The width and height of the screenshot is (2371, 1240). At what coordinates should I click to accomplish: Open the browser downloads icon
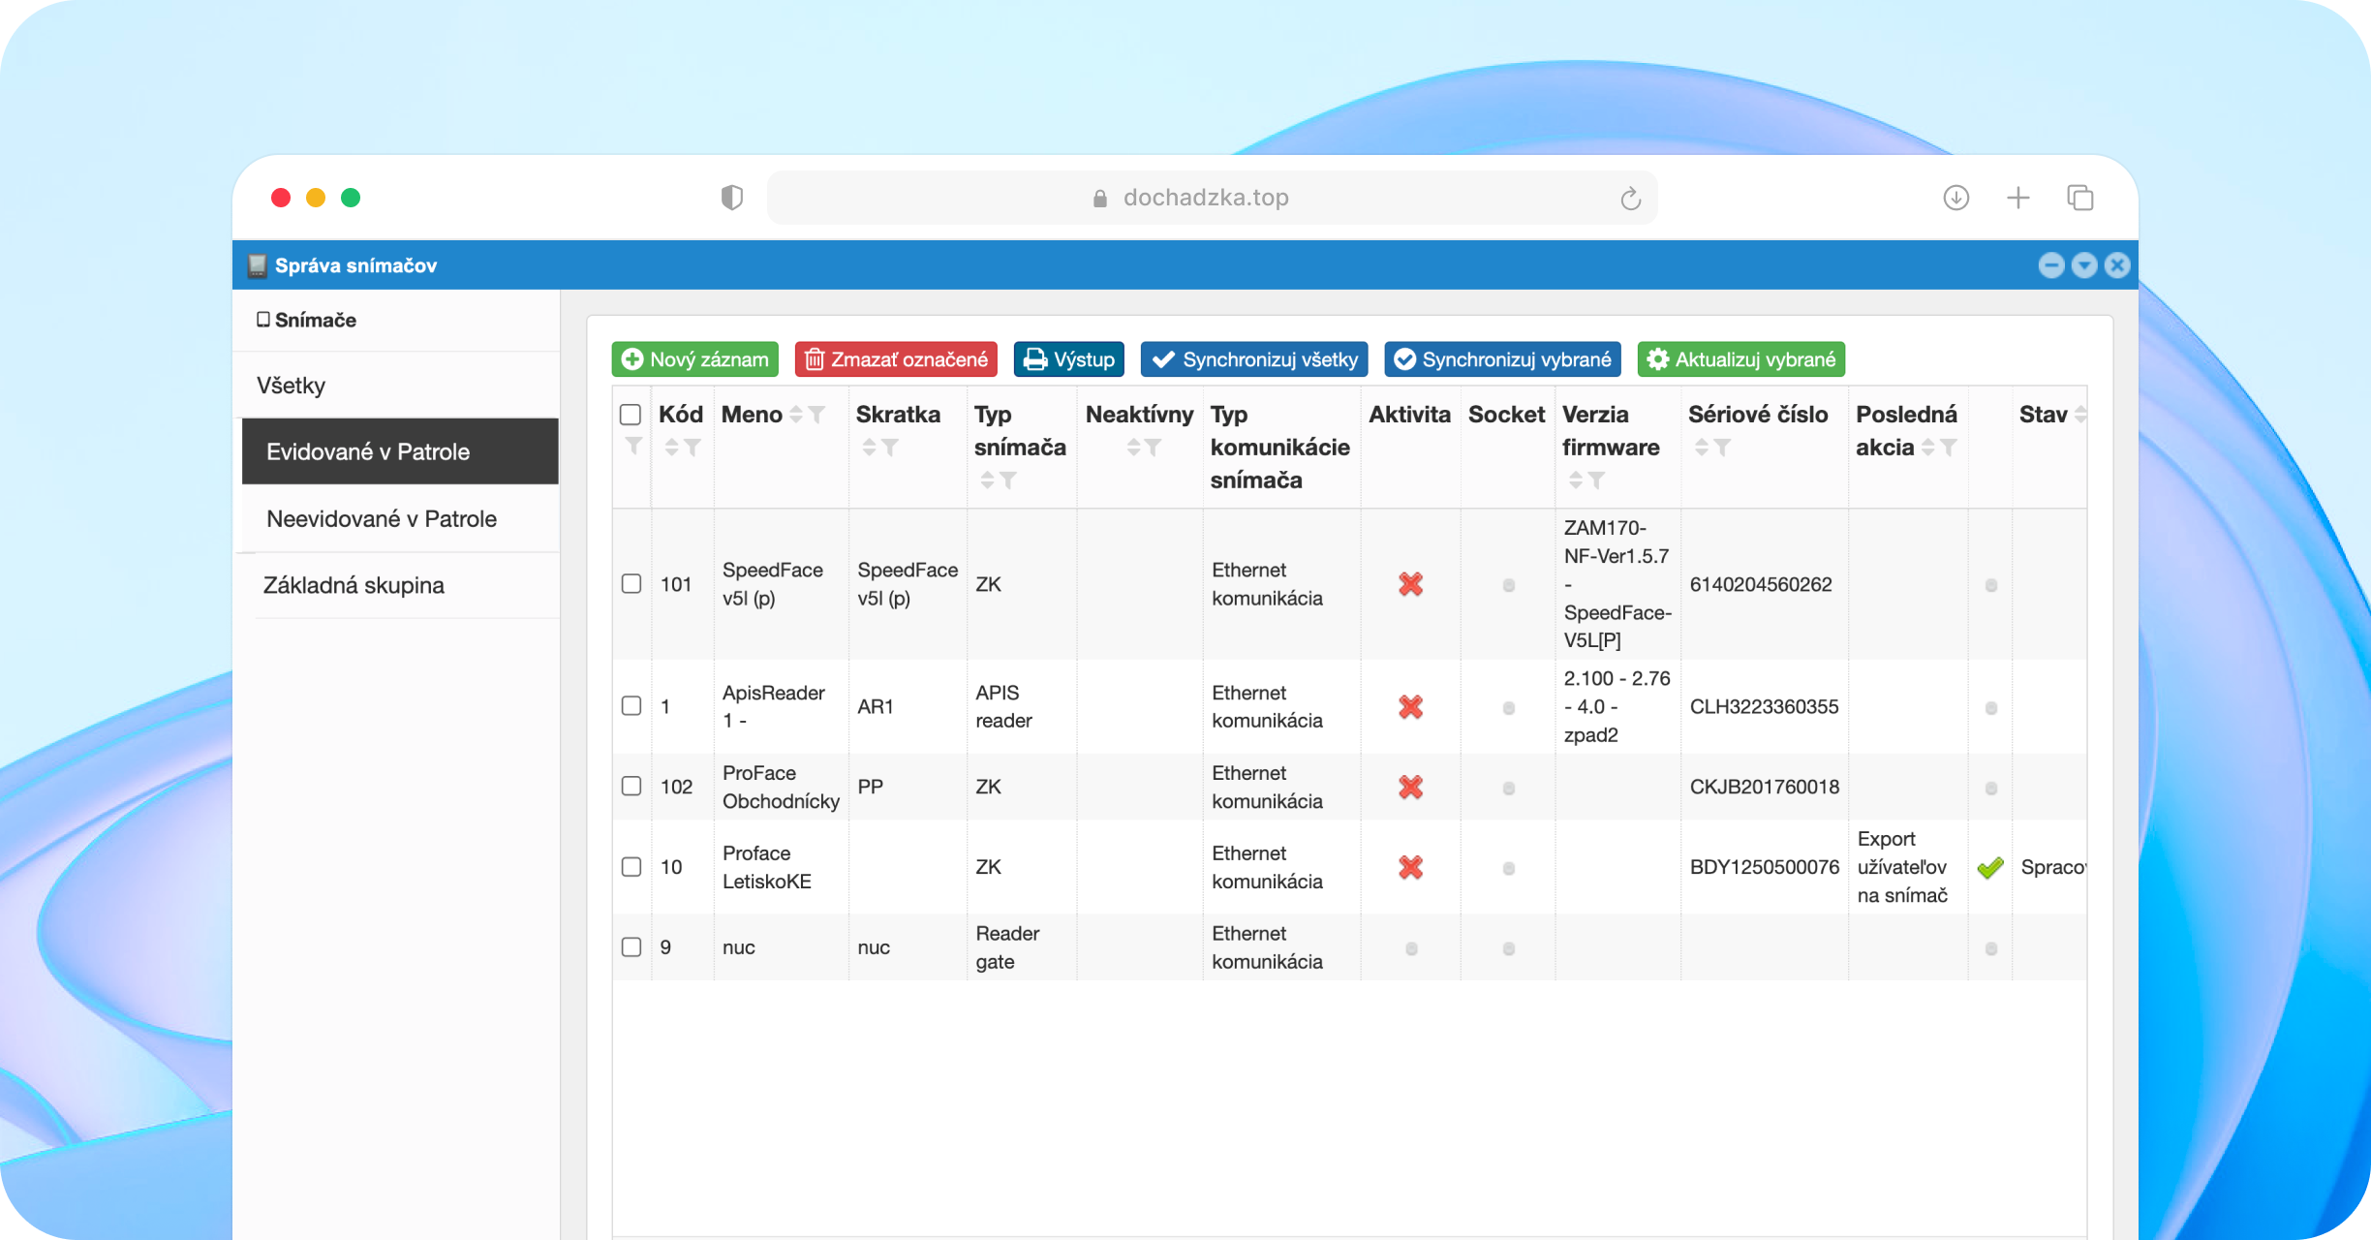click(x=1956, y=198)
